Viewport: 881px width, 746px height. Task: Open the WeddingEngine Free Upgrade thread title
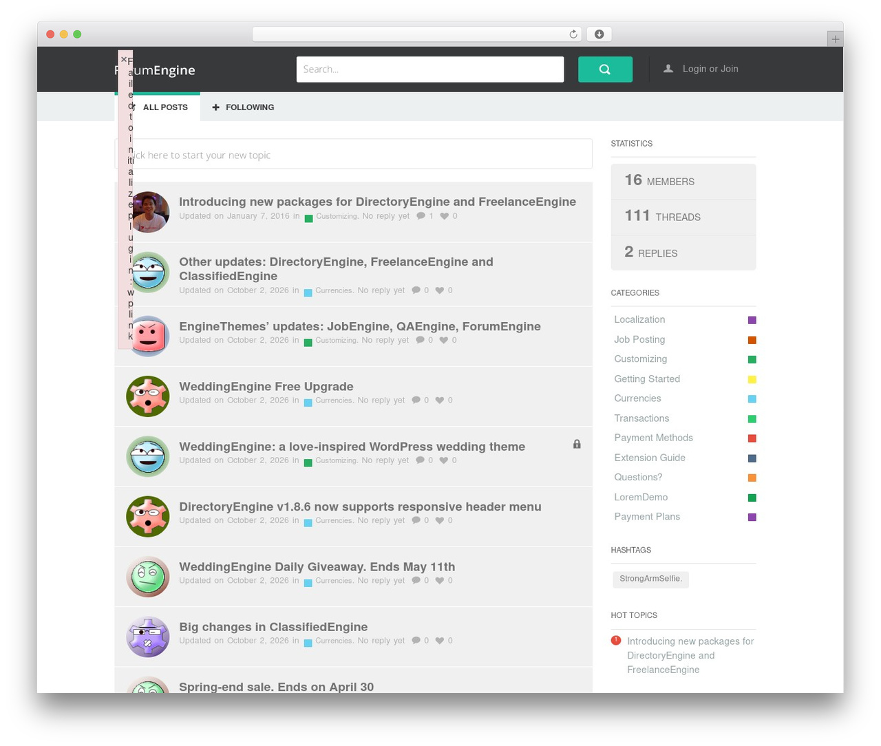[266, 387]
